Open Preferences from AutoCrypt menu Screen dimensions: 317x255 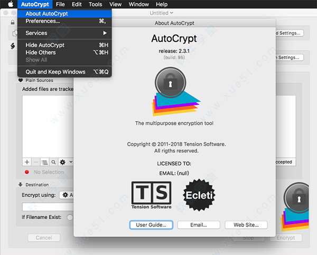click(x=64, y=21)
